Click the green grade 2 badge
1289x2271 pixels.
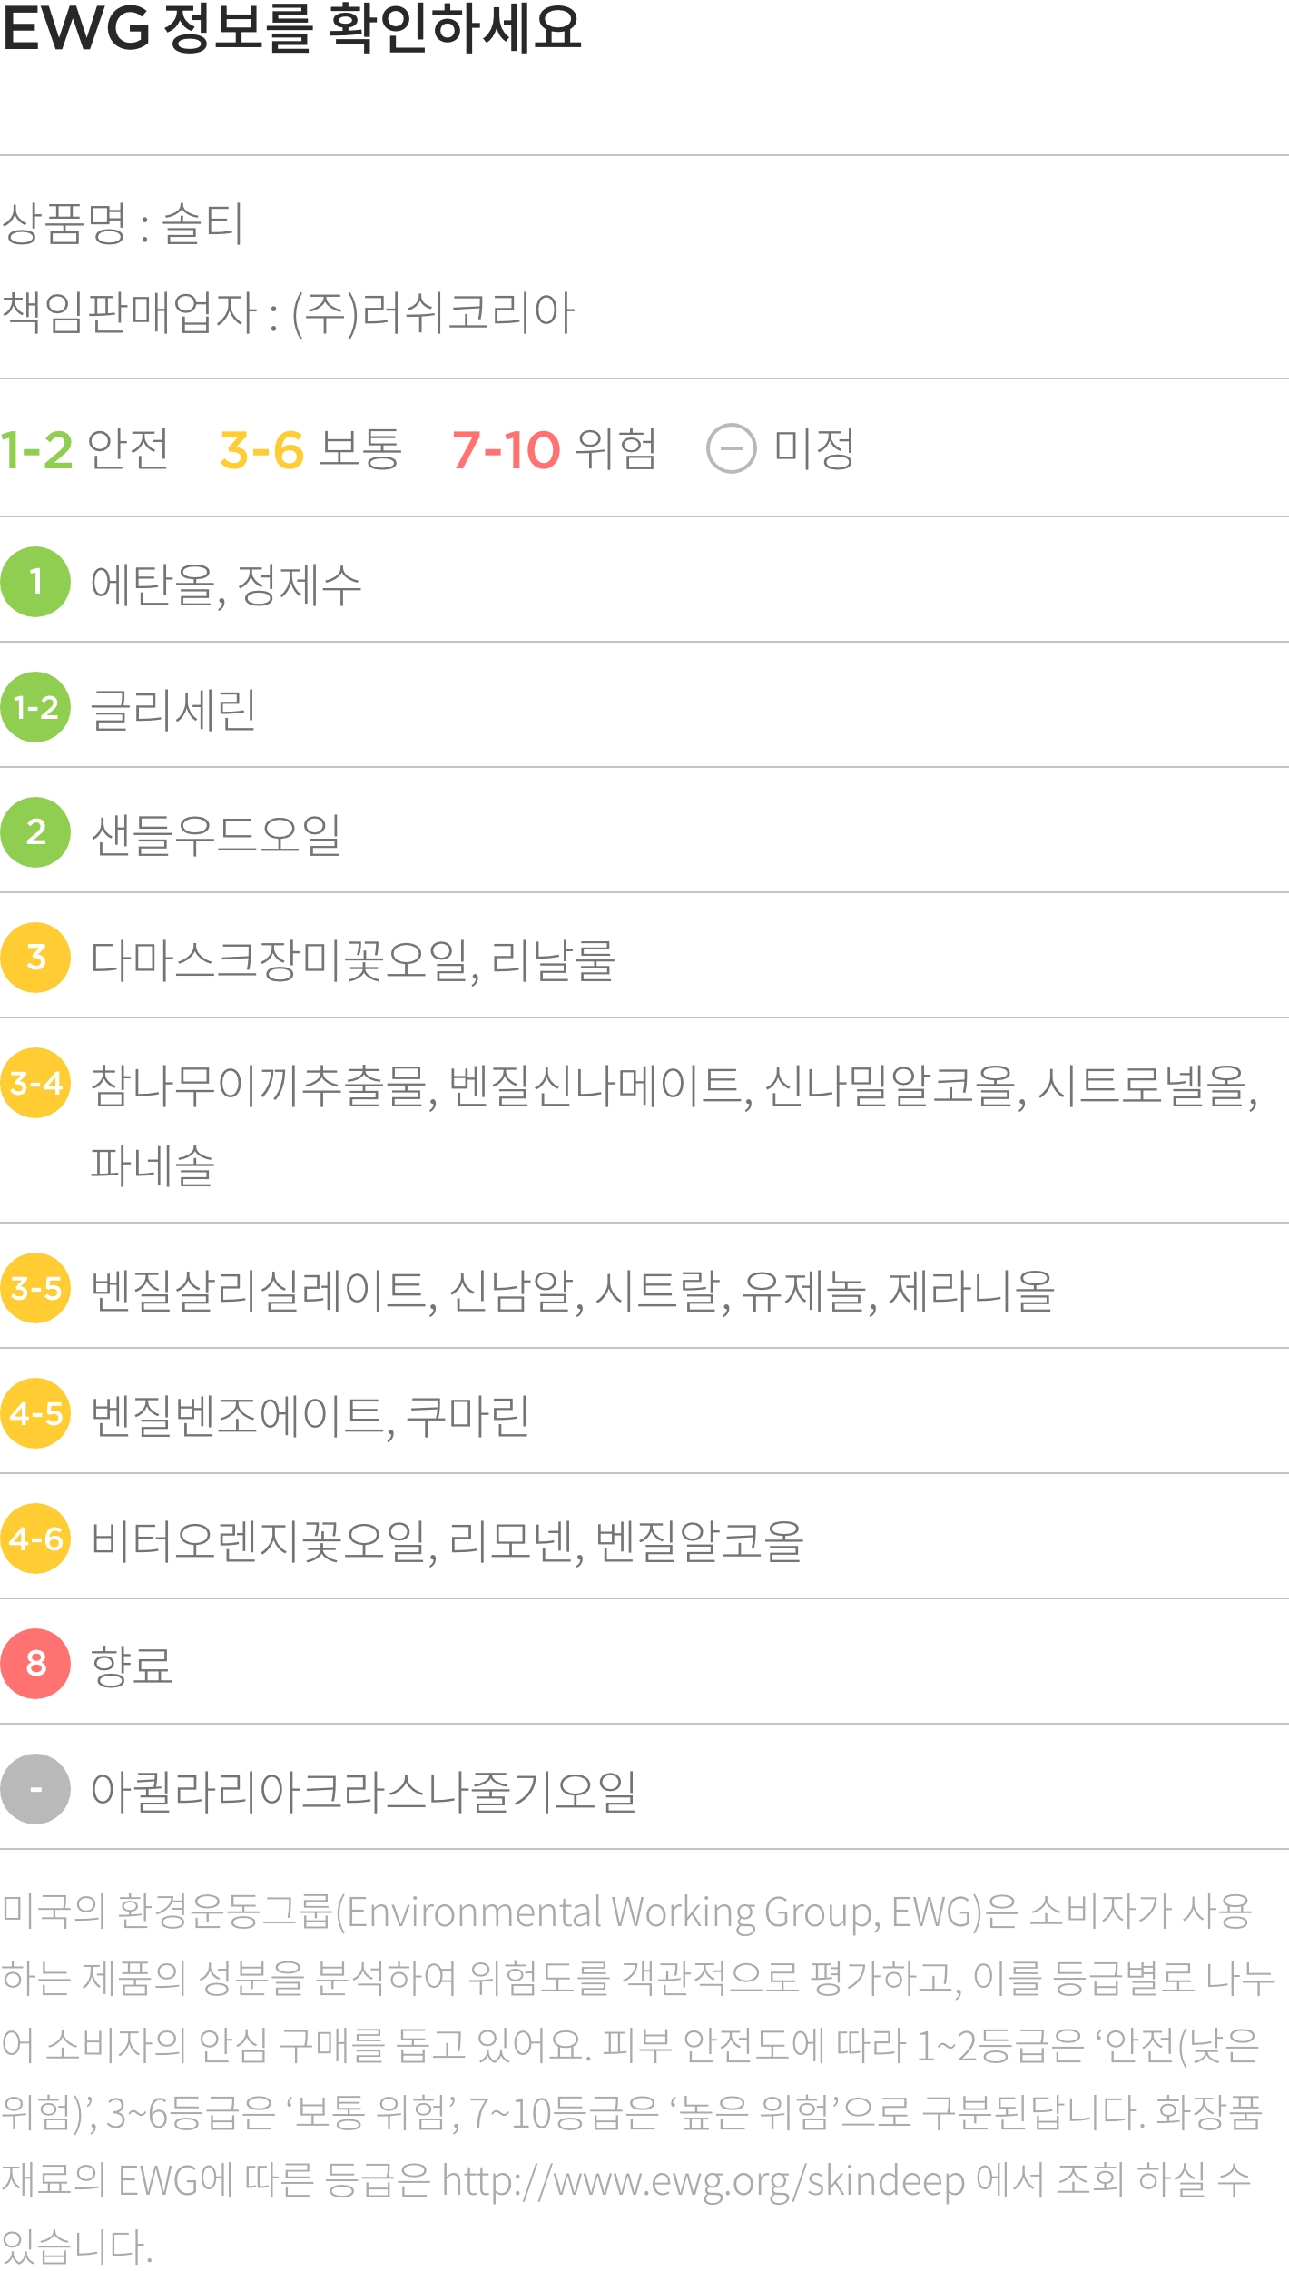click(x=35, y=832)
